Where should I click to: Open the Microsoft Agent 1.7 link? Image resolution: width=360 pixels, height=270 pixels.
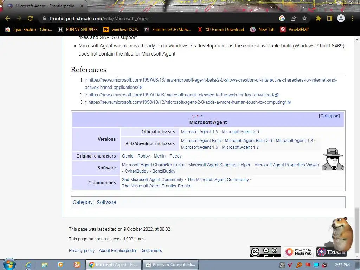click(x=240, y=147)
